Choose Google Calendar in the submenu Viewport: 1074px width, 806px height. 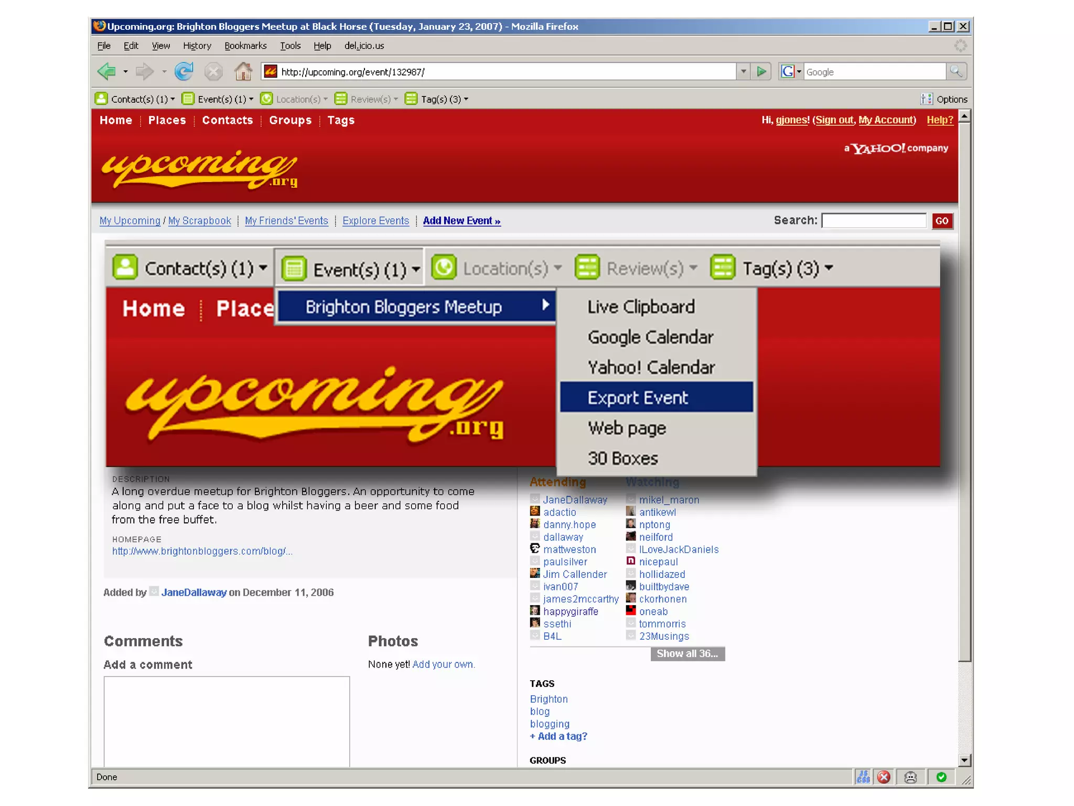(x=656, y=337)
